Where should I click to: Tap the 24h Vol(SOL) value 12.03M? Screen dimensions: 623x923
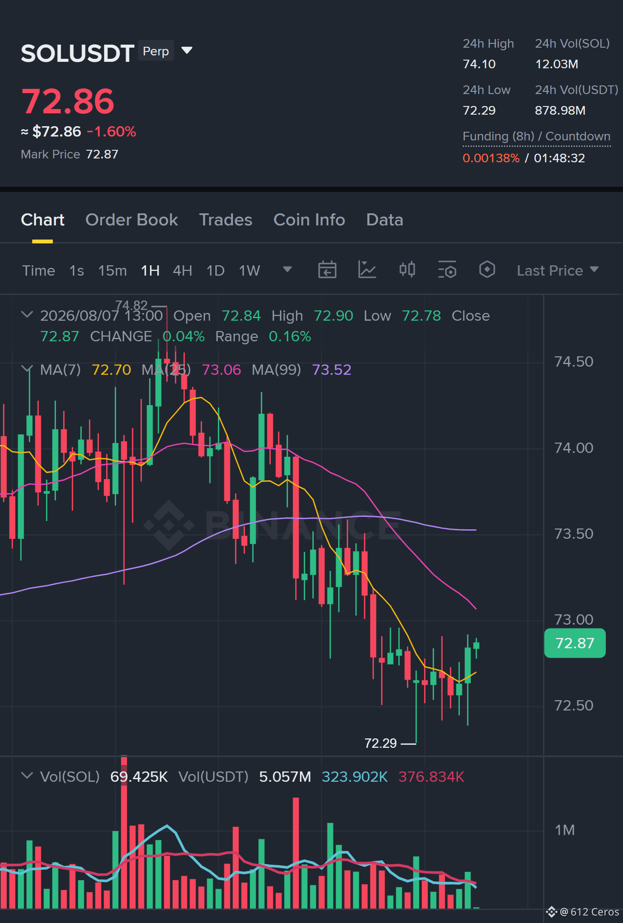tap(556, 64)
